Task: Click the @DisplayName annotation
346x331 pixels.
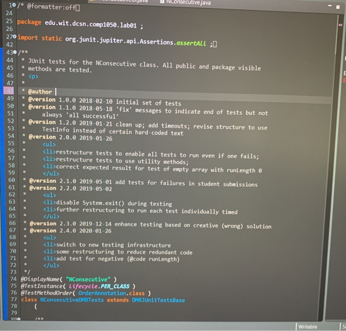Action: point(40,279)
